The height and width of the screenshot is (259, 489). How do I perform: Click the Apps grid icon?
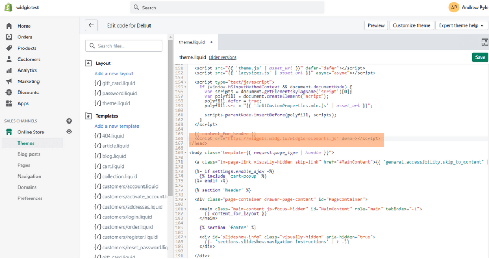[x=9, y=103]
